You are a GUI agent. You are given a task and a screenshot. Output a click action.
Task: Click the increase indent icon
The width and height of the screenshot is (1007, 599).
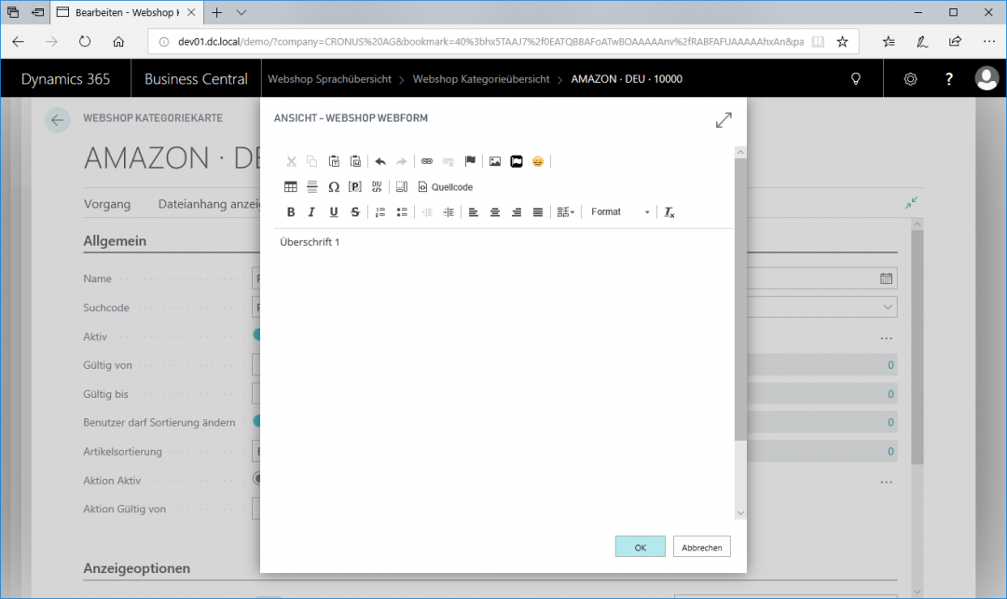click(448, 212)
